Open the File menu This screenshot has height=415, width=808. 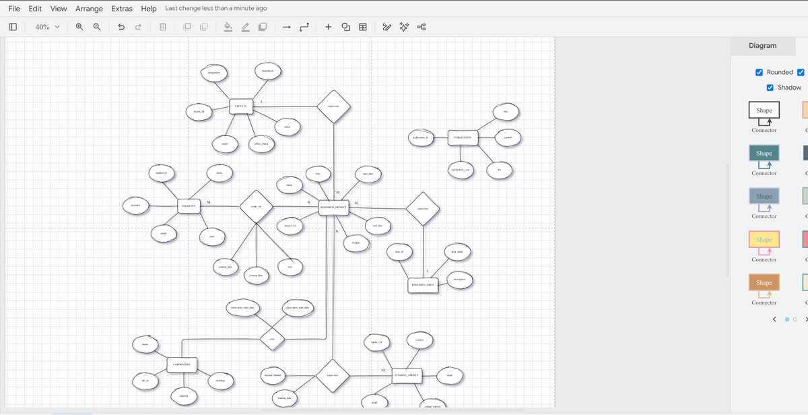(x=14, y=9)
